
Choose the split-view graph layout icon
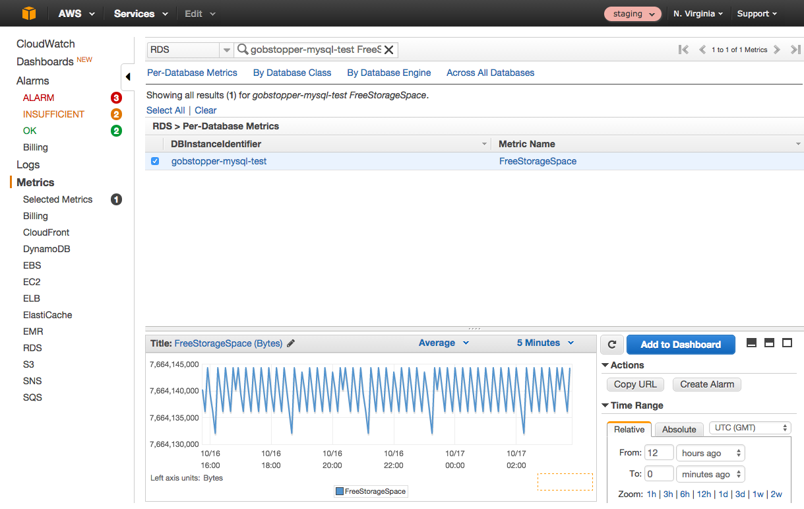pyautogui.click(x=769, y=343)
